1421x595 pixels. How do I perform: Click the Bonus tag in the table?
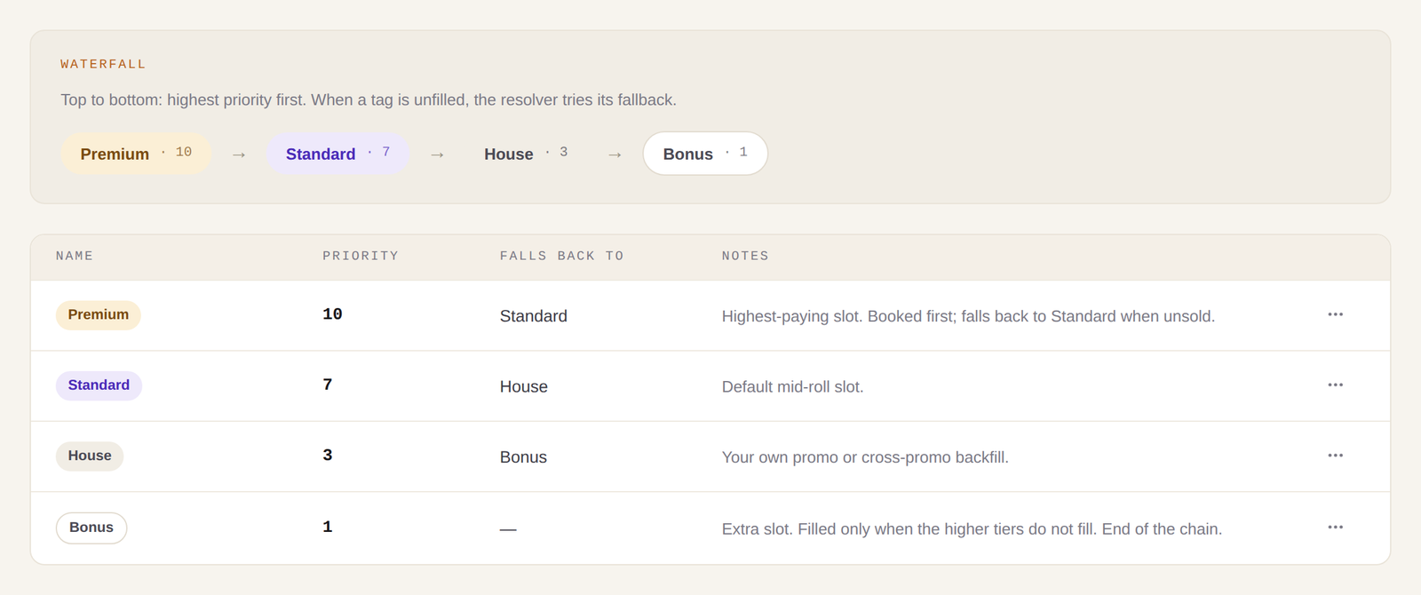click(91, 528)
